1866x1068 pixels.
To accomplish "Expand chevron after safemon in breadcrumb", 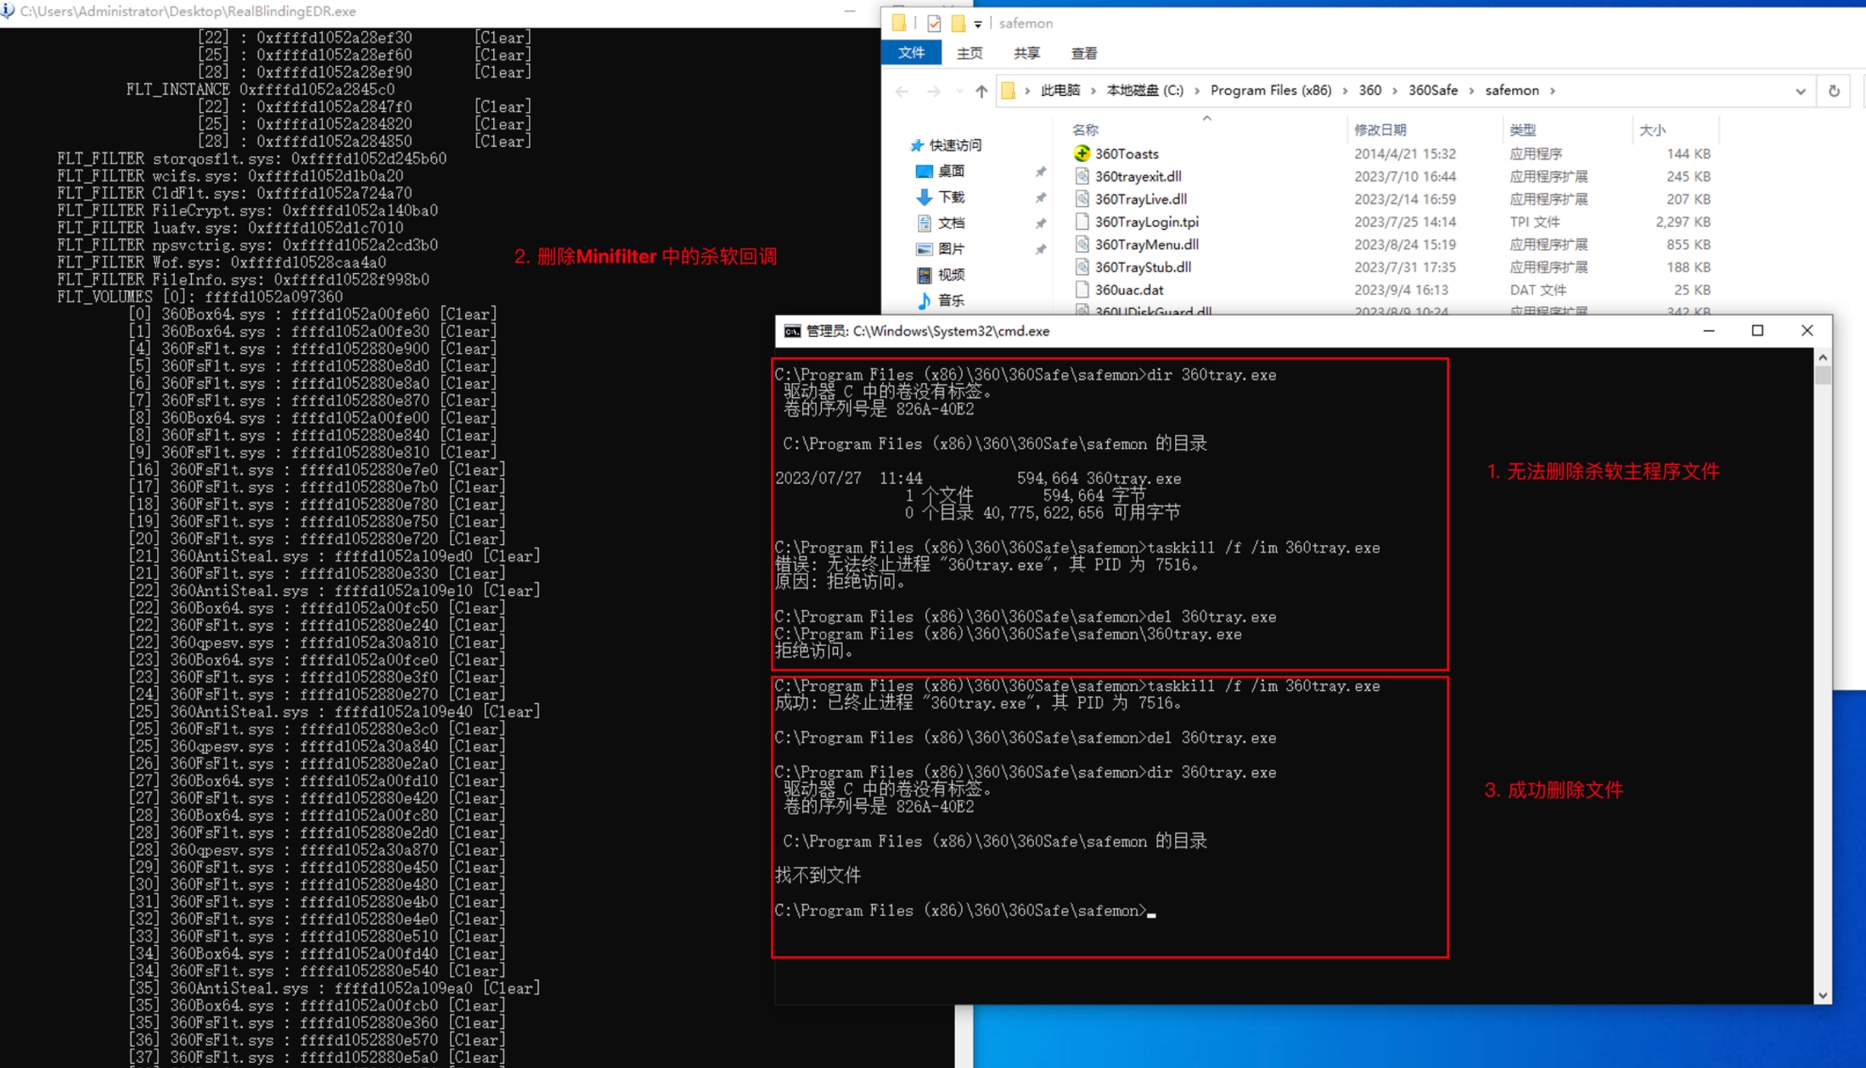I will [1552, 91].
